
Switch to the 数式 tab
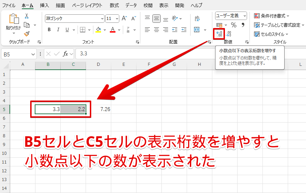coord(114,5)
